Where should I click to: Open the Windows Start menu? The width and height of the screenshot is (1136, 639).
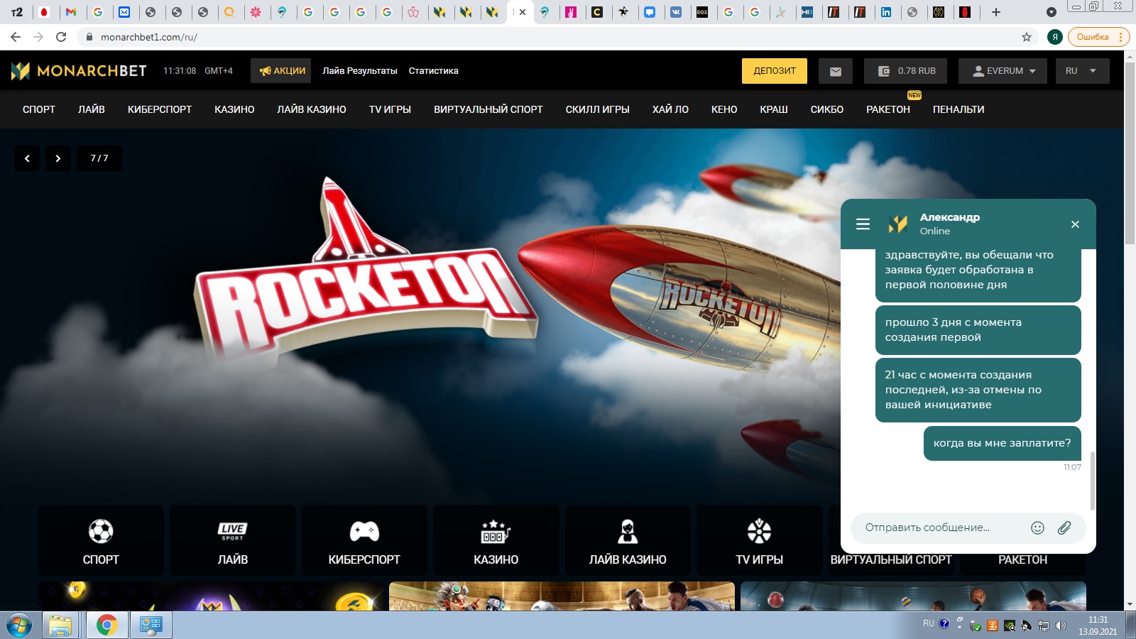[18, 626]
